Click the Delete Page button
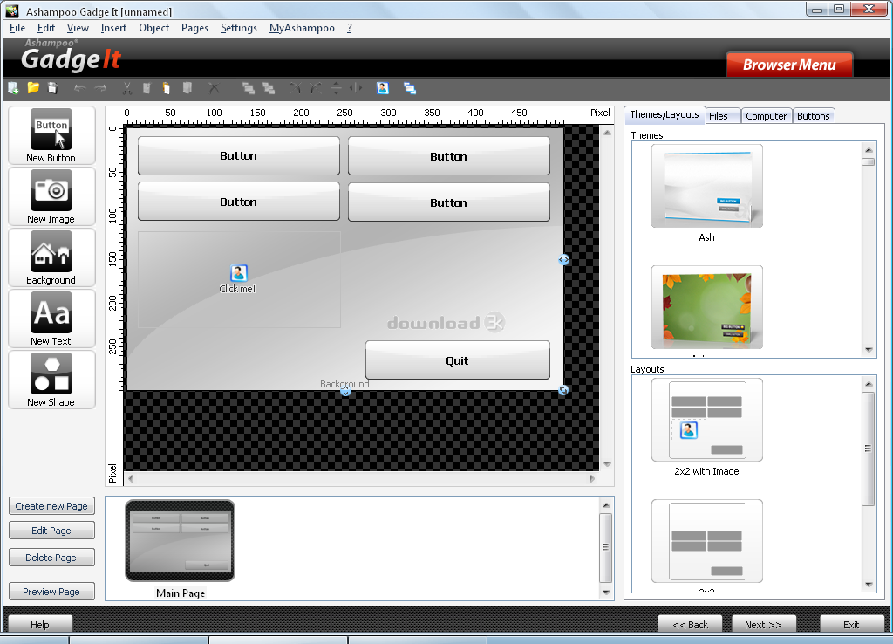Screen dimensions: 893x644 pyautogui.click(x=51, y=558)
